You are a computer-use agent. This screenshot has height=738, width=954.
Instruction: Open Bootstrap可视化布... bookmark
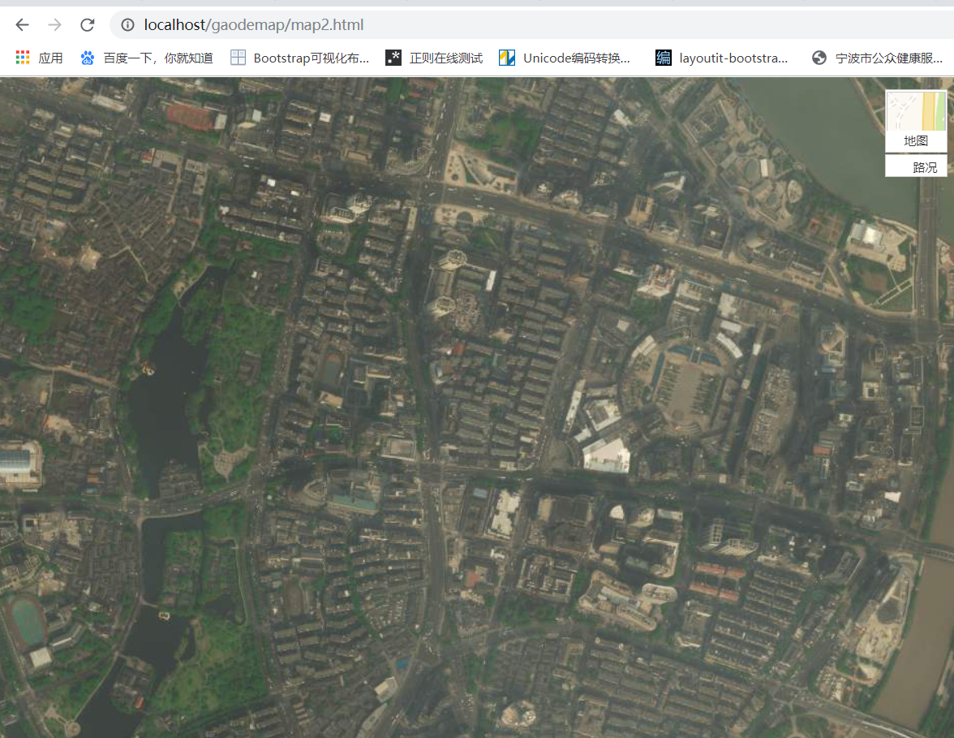(312, 58)
